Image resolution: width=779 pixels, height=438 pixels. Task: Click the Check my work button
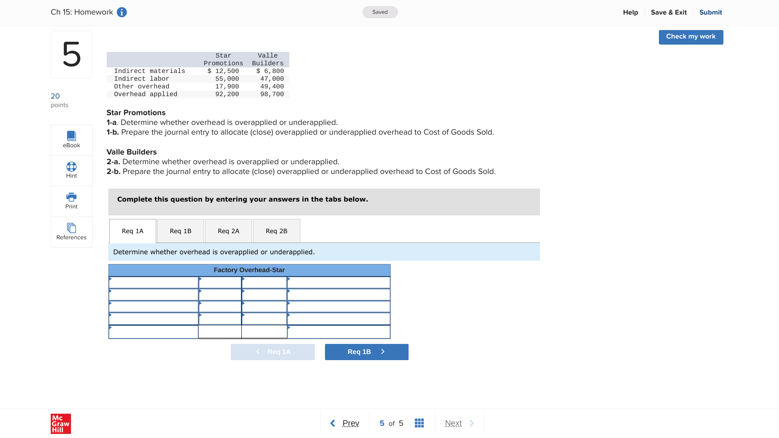(x=691, y=37)
